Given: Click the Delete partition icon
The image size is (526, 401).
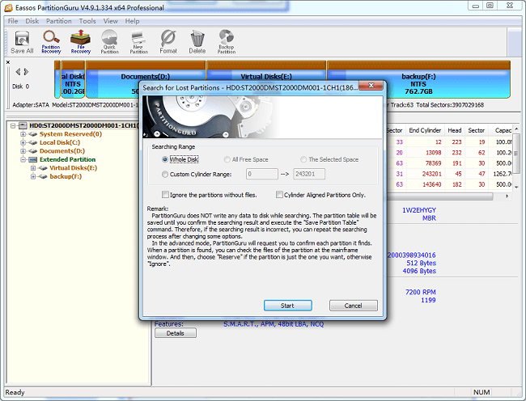Looking at the screenshot, I should click(197, 42).
